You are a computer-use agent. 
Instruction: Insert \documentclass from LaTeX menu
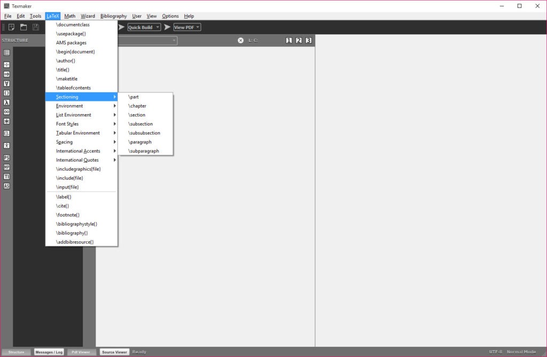point(82,25)
